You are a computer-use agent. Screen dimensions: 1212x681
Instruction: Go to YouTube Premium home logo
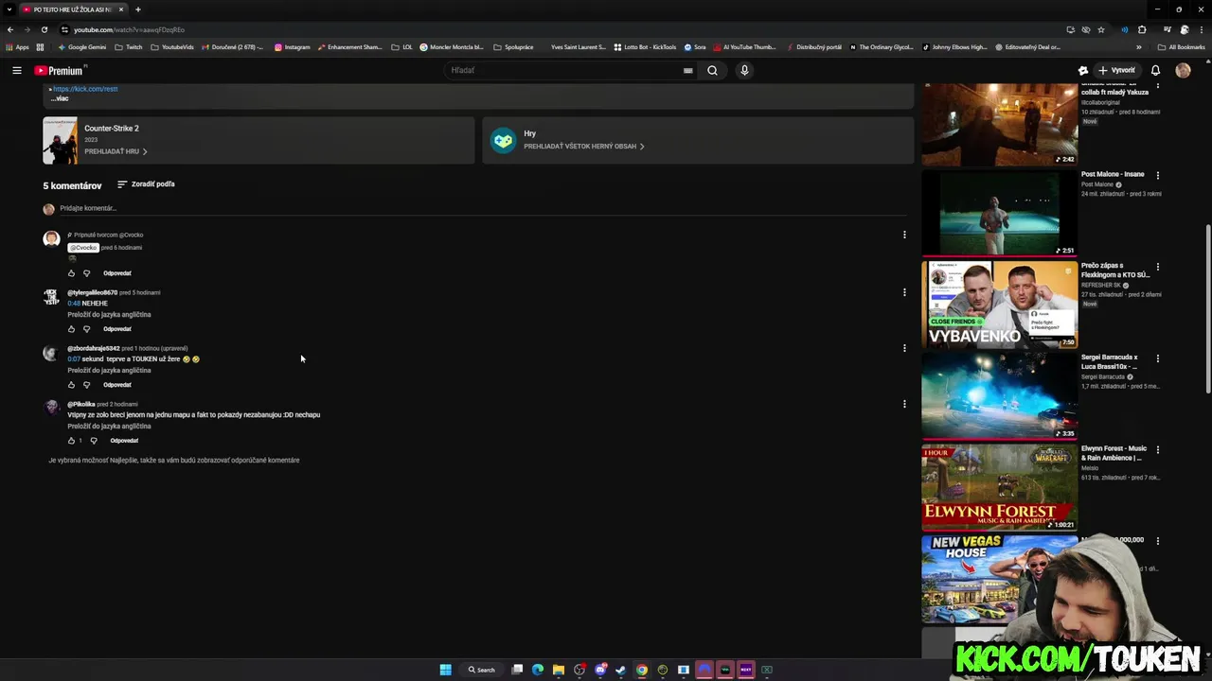point(60,70)
